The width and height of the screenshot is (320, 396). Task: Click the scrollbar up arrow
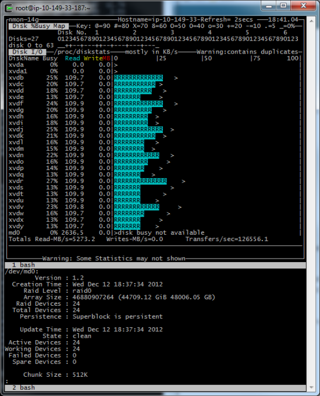pyautogui.click(x=311, y=21)
